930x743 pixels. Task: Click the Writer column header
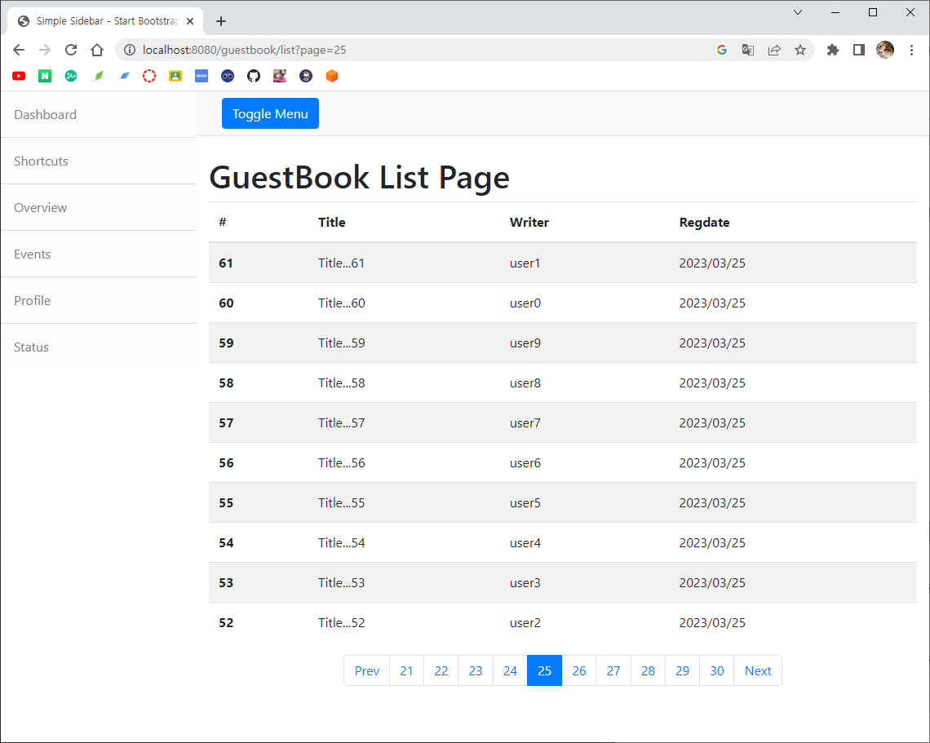click(x=529, y=223)
